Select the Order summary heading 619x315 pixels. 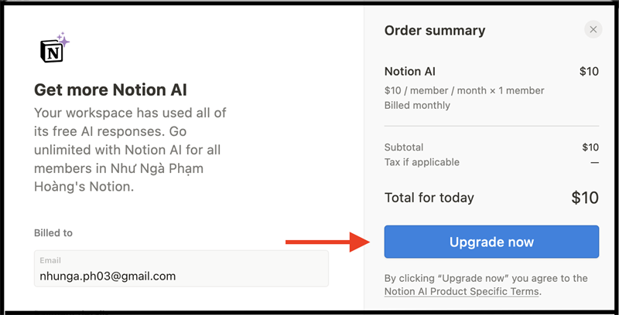[x=434, y=31]
